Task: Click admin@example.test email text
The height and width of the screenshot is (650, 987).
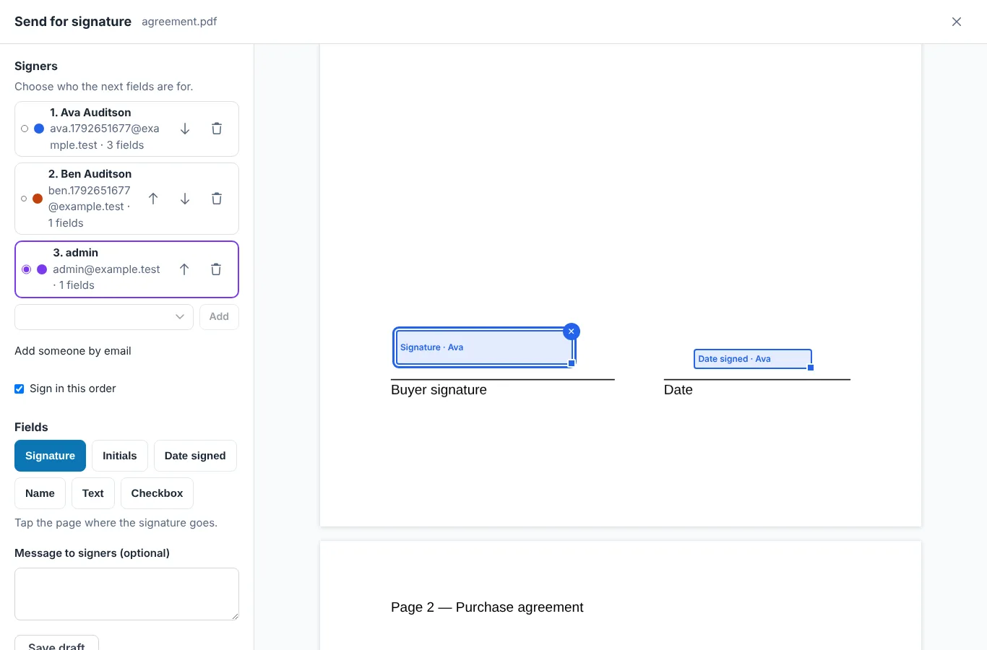Action: (x=106, y=269)
